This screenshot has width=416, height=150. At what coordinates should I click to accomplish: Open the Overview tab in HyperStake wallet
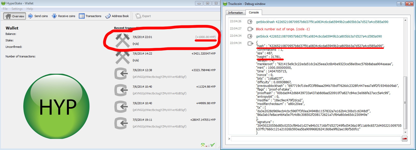point(15,16)
